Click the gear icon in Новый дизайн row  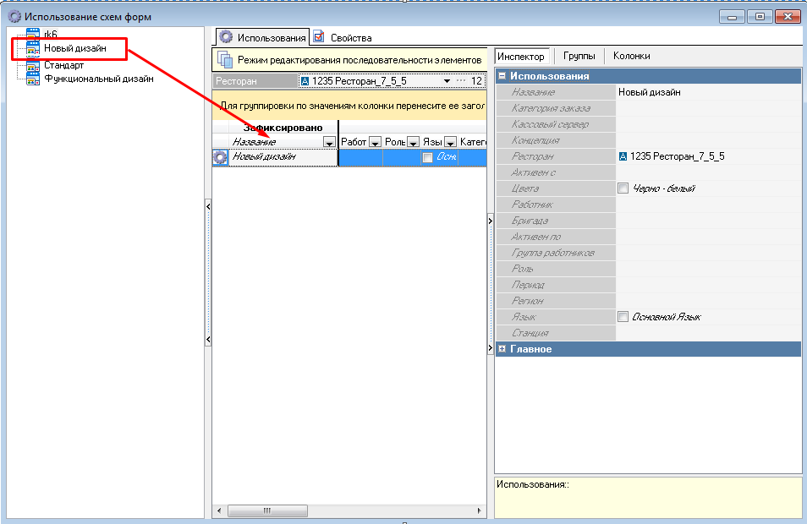220,157
